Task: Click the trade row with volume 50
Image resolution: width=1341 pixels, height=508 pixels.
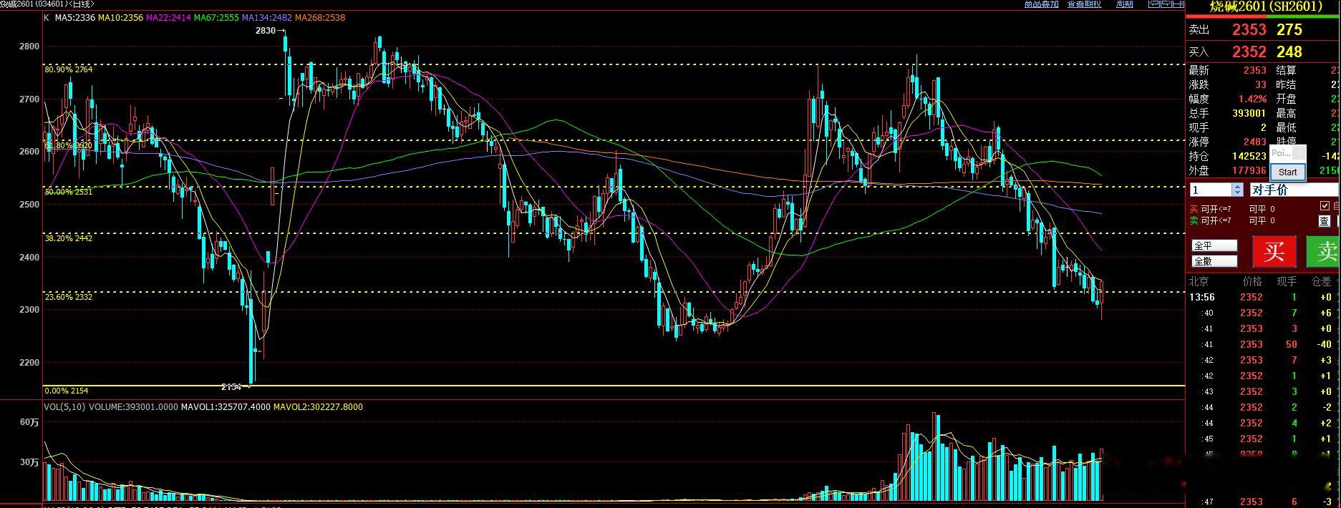Action: (x=1263, y=344)
